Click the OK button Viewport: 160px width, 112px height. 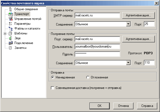tap(99, 106)
